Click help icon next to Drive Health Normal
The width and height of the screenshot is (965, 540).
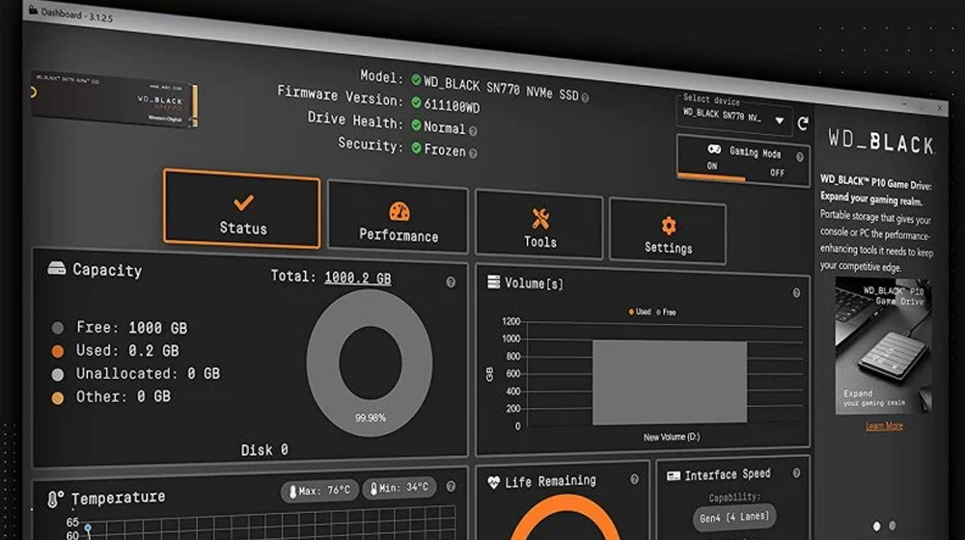[473, 131]
